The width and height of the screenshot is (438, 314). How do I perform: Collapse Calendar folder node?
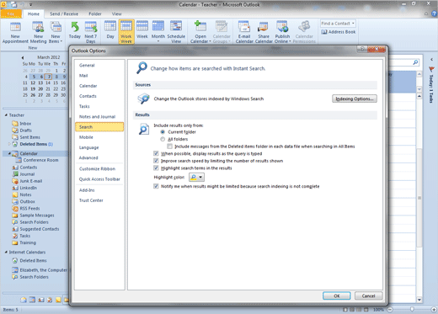click(x=9, y=153)
